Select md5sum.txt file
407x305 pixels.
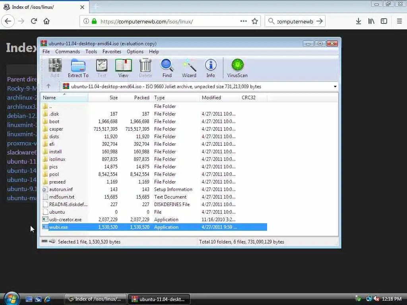154,197
